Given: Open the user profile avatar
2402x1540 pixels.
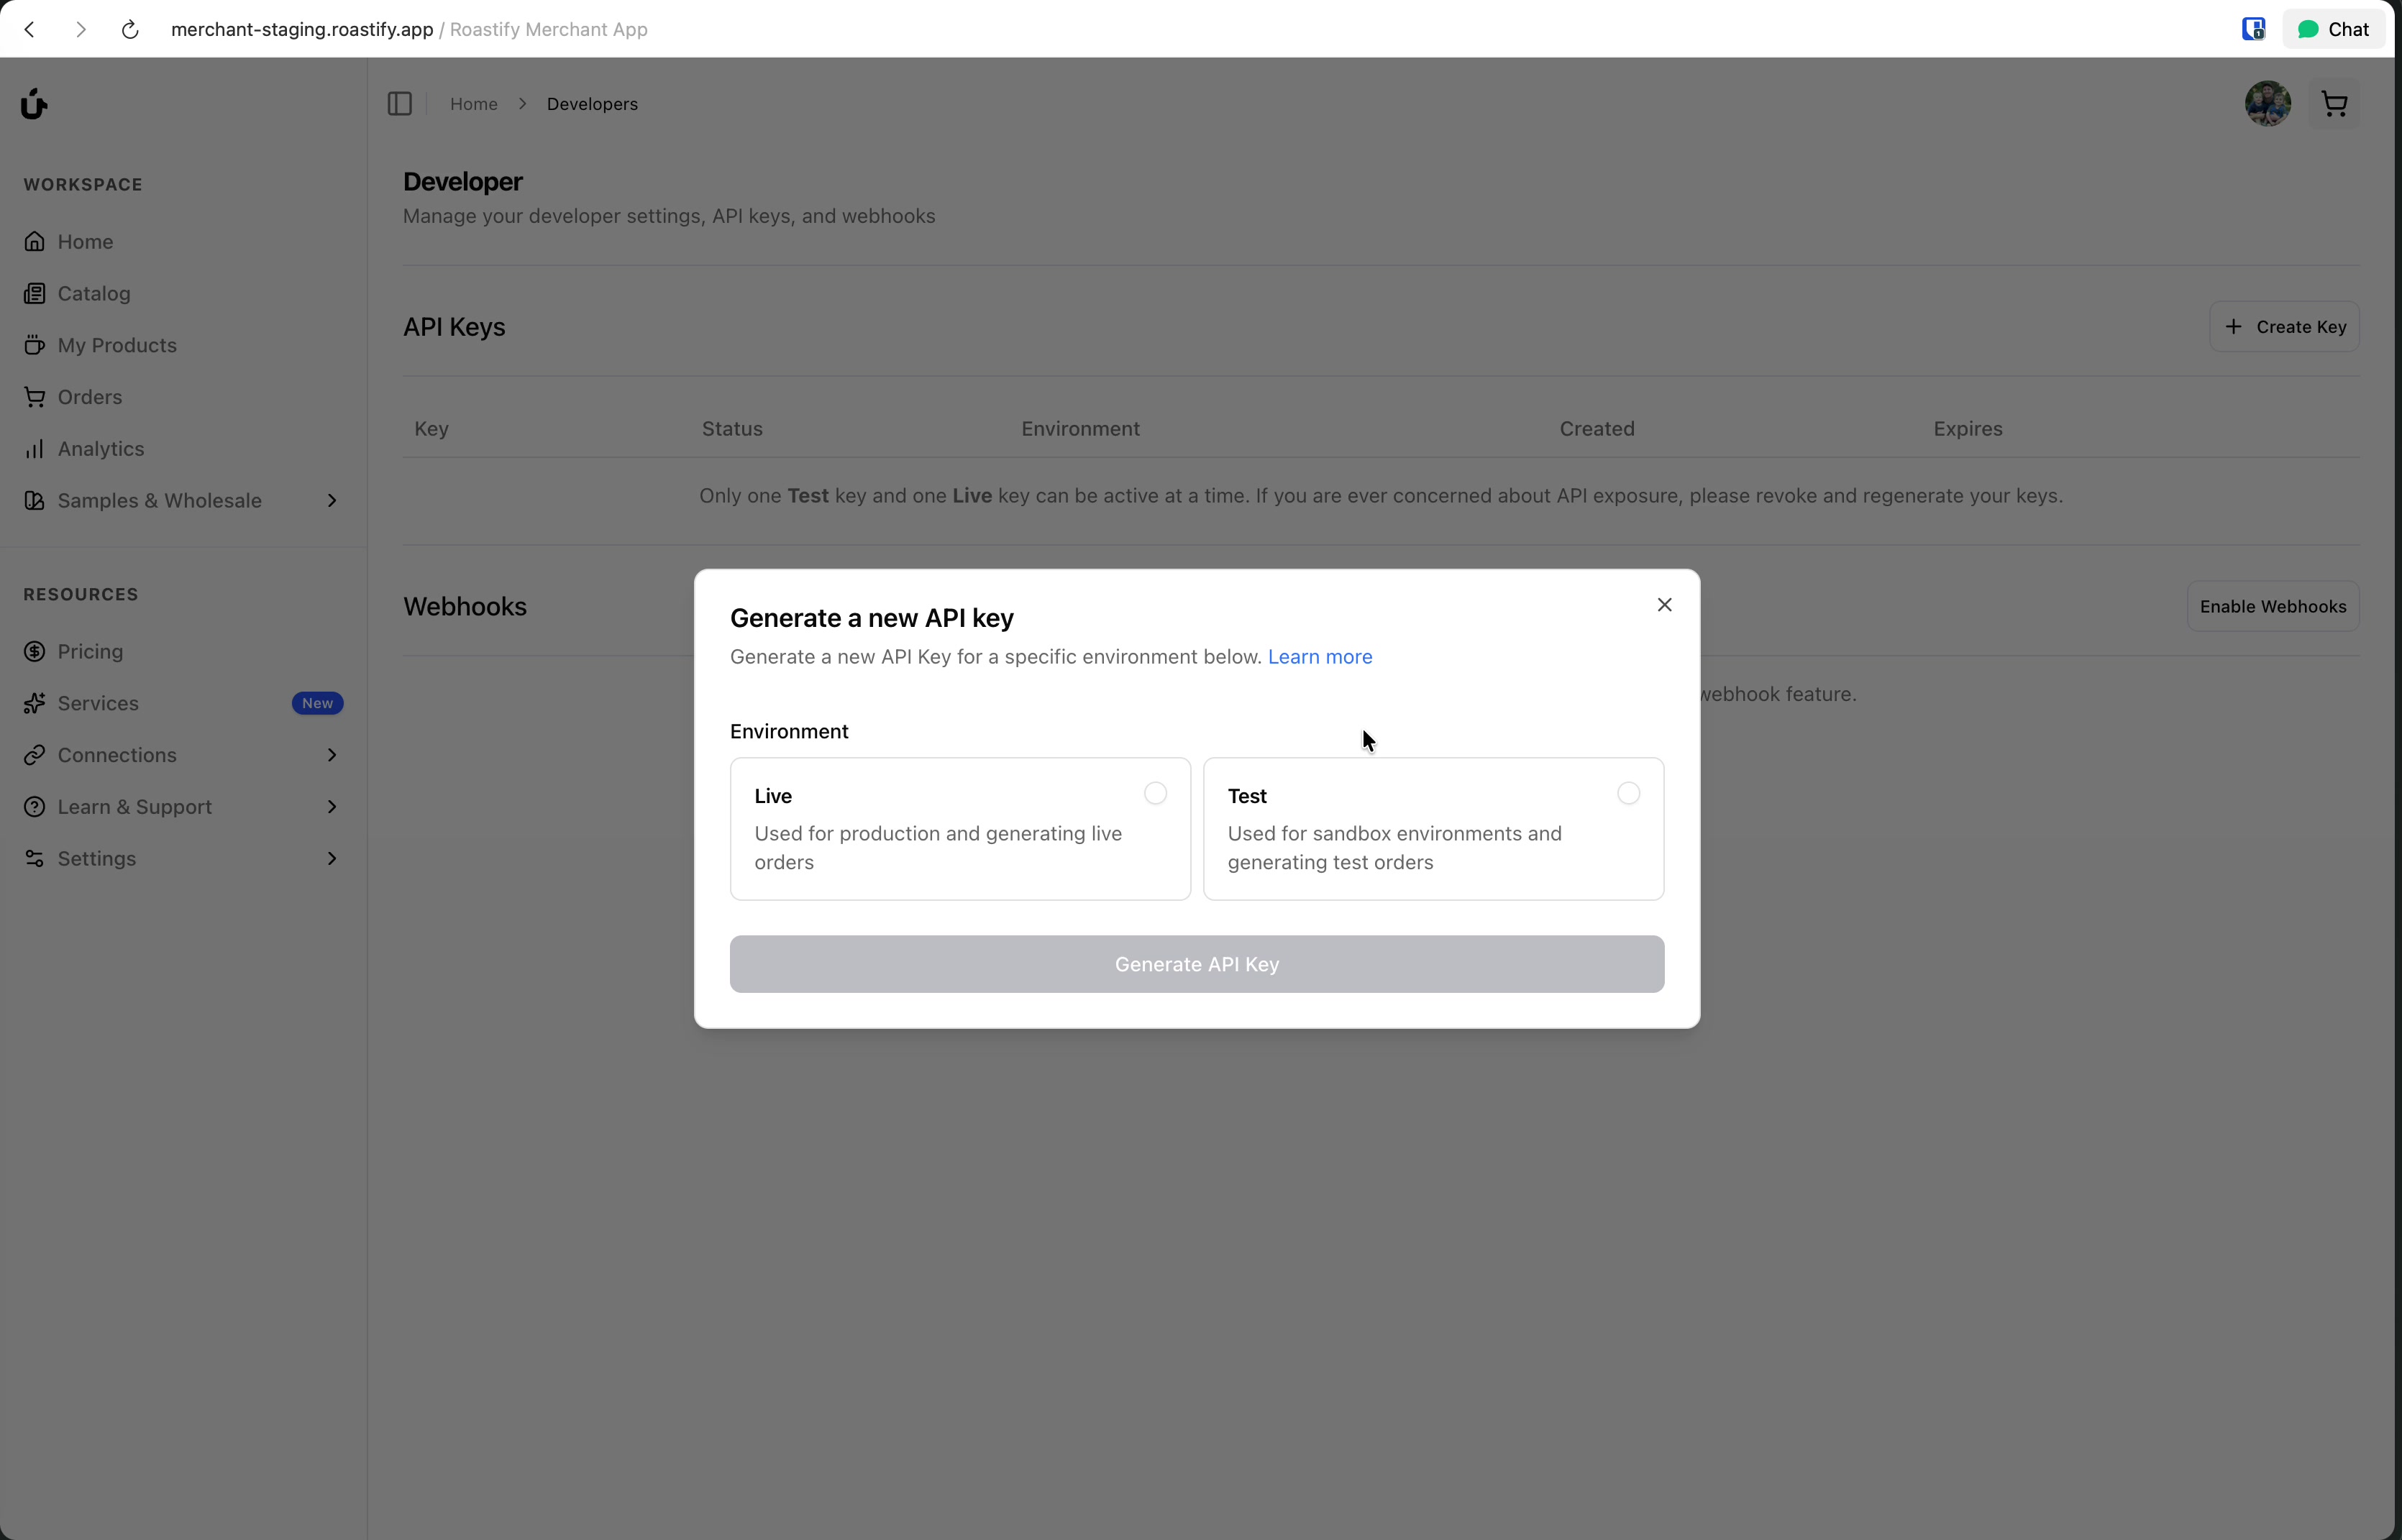Looking at the screenshot, I should tap(2267, 104).
